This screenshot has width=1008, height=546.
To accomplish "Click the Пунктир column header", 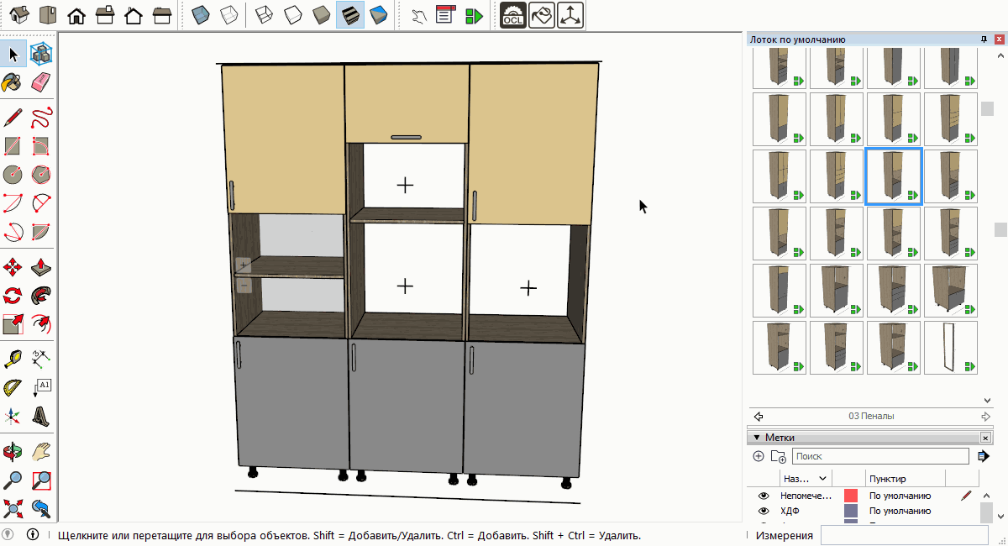I will click(x=888, y=479).
